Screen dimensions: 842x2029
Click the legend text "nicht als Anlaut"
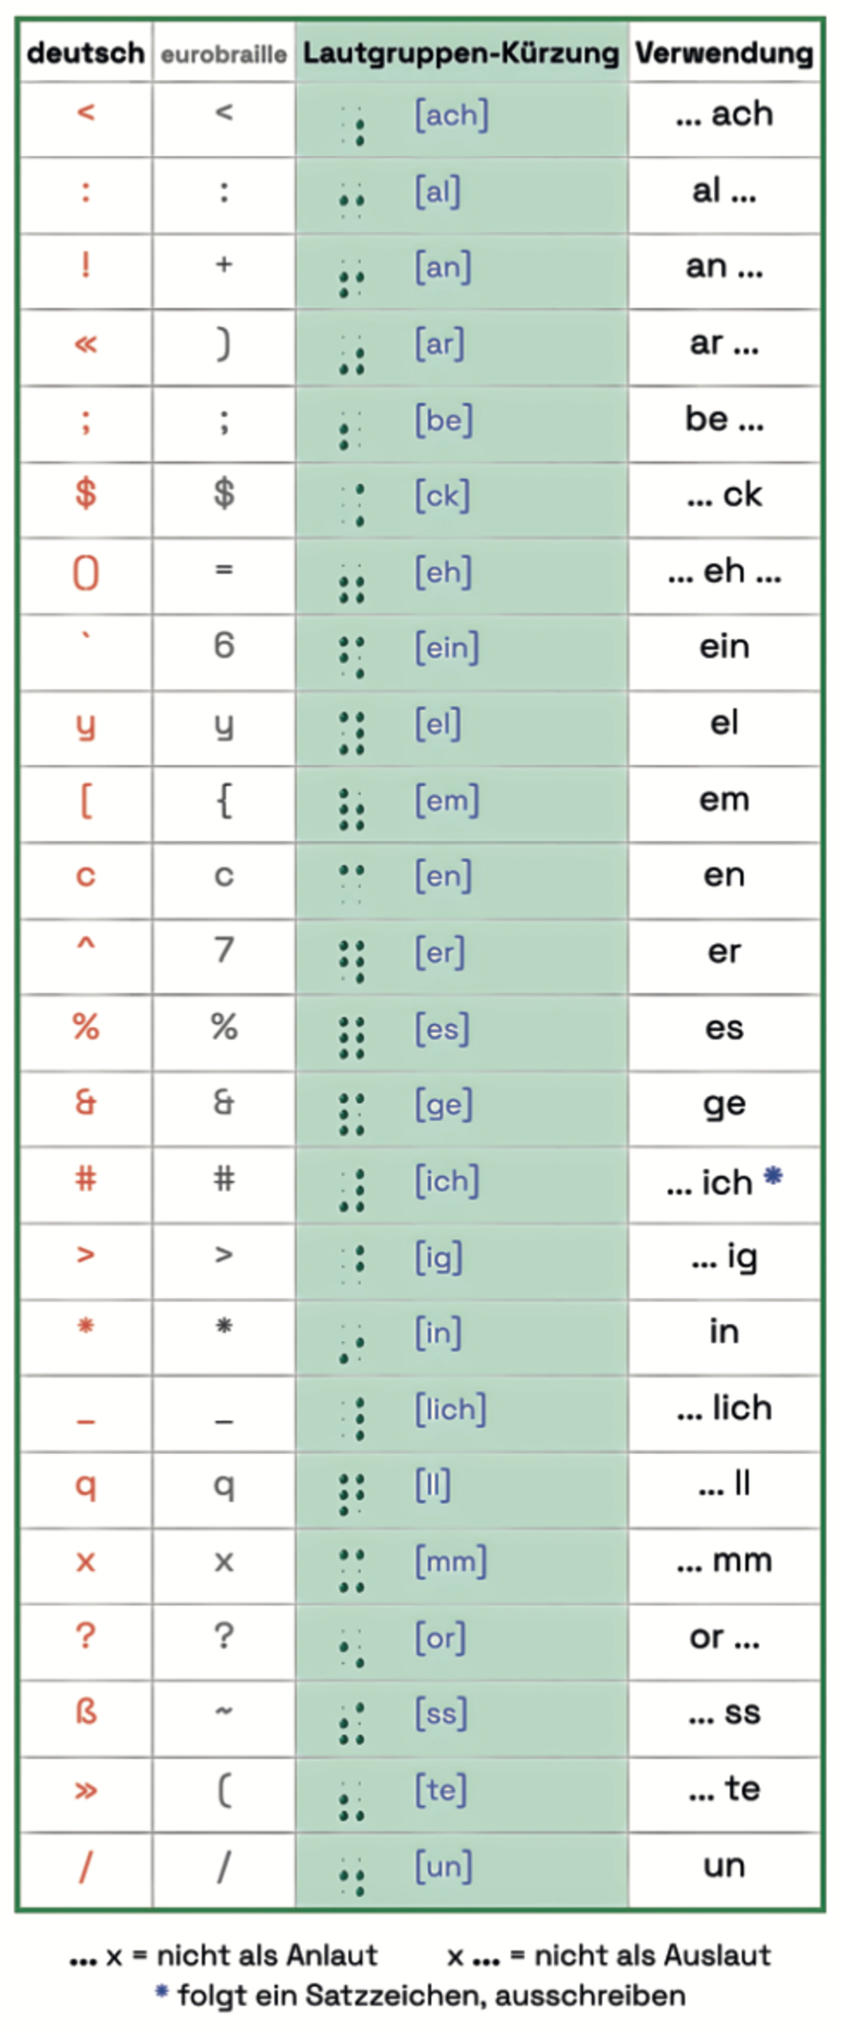click(266, 1955)
